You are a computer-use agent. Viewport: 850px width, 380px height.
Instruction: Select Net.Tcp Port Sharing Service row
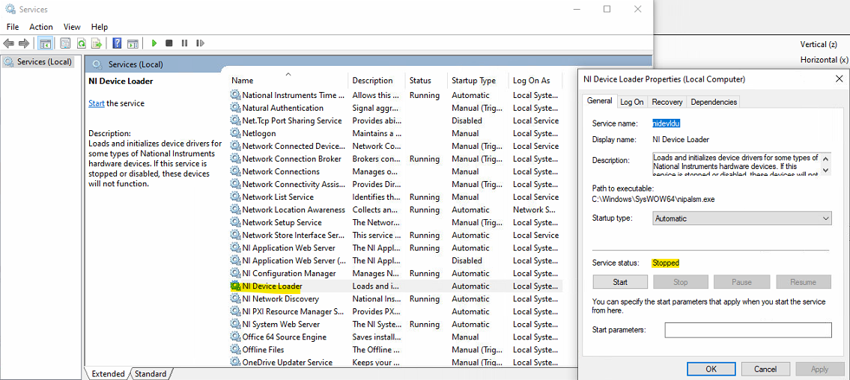(x=395, y=120)
